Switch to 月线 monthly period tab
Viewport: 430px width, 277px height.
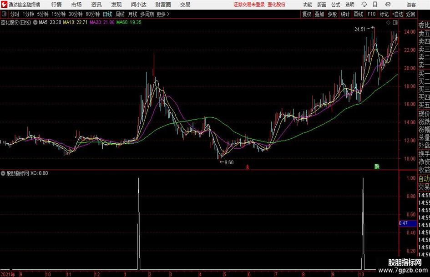[133, 14]
